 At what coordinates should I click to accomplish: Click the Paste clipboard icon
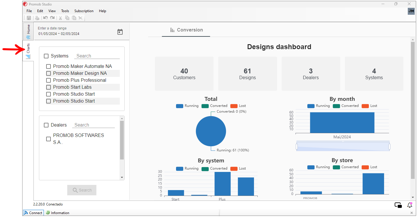point(74,18)
